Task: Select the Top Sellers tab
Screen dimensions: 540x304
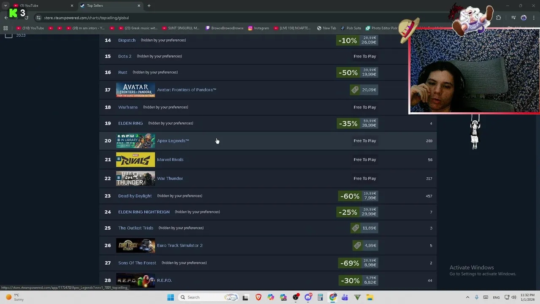Action: click(x=110, y=5)
